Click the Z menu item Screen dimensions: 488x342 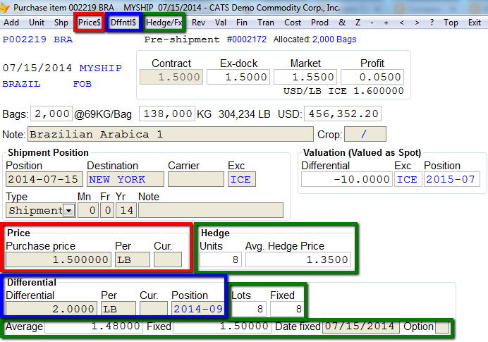[358, 23]
